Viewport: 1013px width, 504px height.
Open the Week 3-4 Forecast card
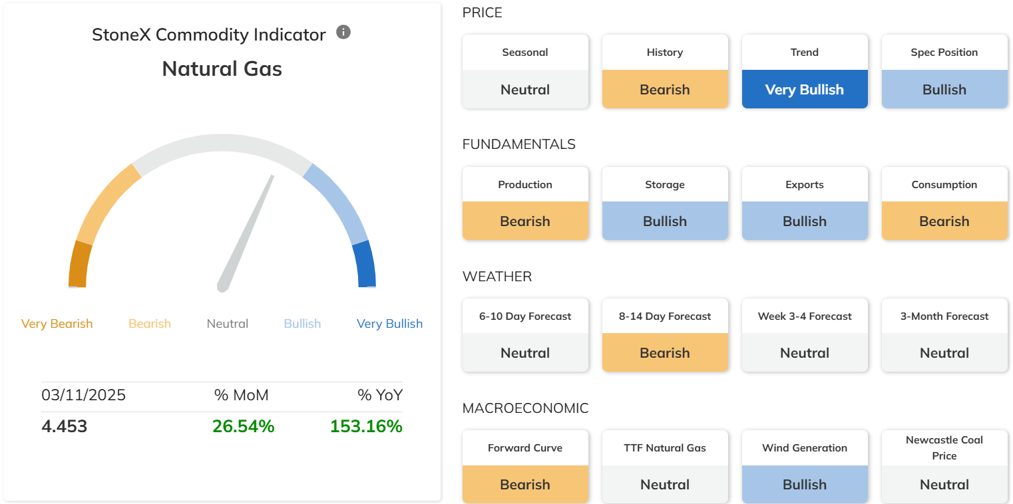point(805,335)
